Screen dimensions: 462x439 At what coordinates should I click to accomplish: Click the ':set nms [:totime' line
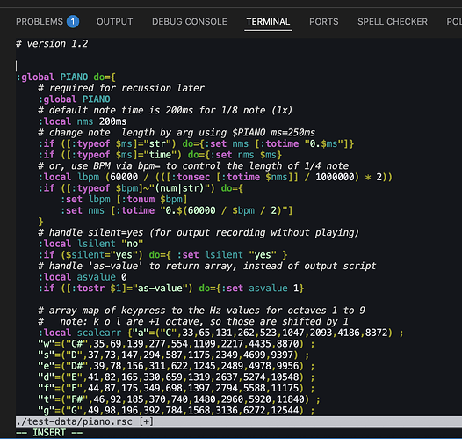[177, 210]
